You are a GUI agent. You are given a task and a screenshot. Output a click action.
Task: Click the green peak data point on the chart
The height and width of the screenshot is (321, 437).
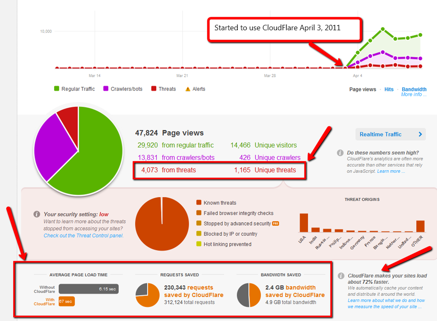[383, 29]
